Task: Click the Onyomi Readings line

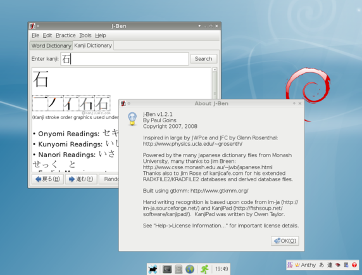Action: coord(76,133)
